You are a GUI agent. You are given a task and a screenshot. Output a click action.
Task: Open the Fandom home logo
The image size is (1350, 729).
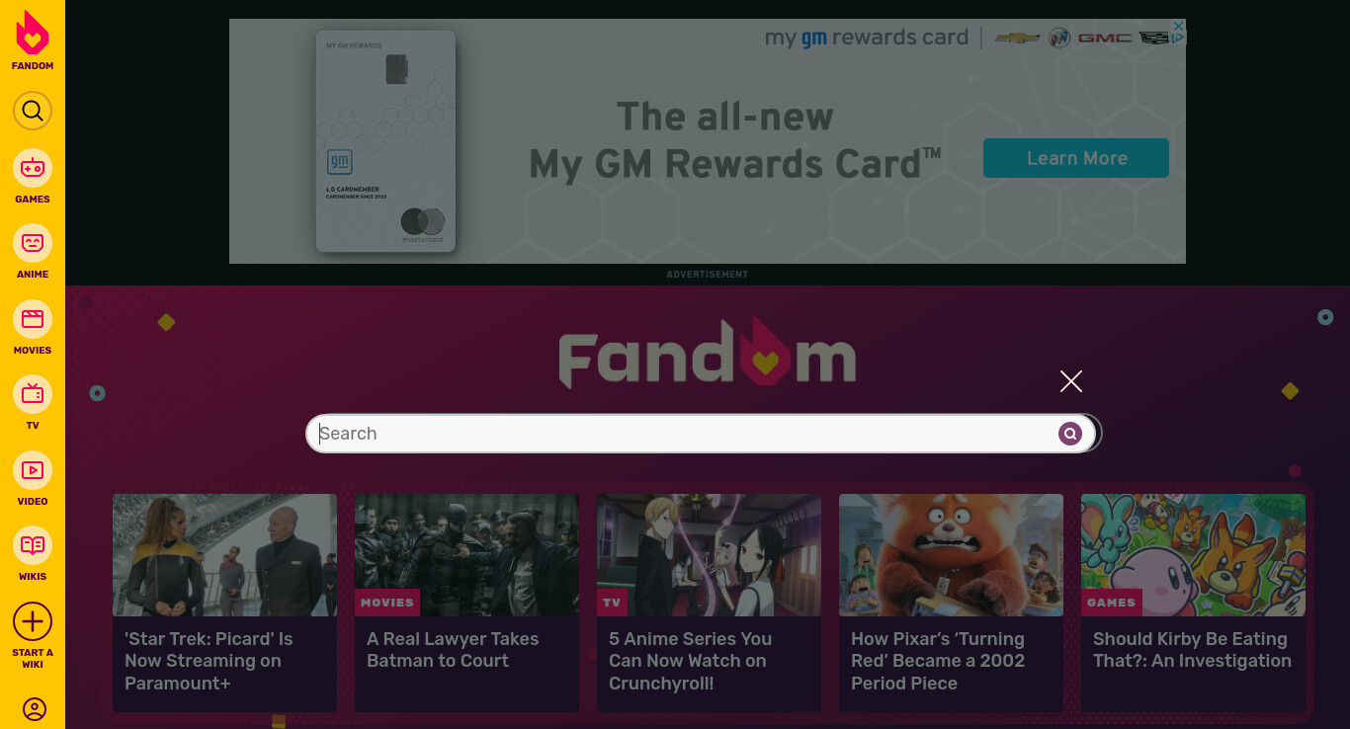pos(33,40)
